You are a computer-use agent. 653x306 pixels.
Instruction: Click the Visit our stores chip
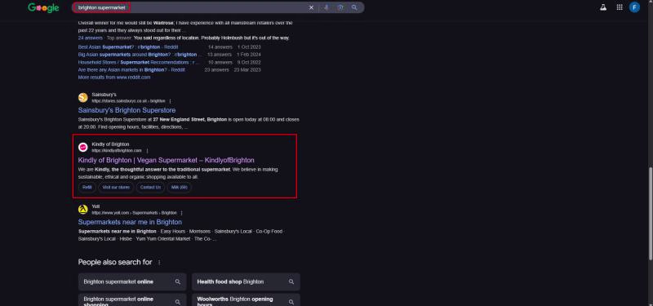click(x=116, y=188)
